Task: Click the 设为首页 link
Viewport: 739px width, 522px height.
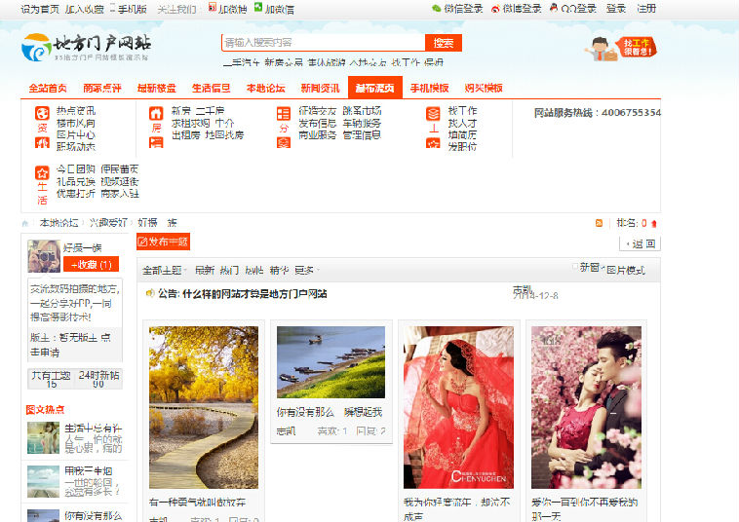Action: 40,9
